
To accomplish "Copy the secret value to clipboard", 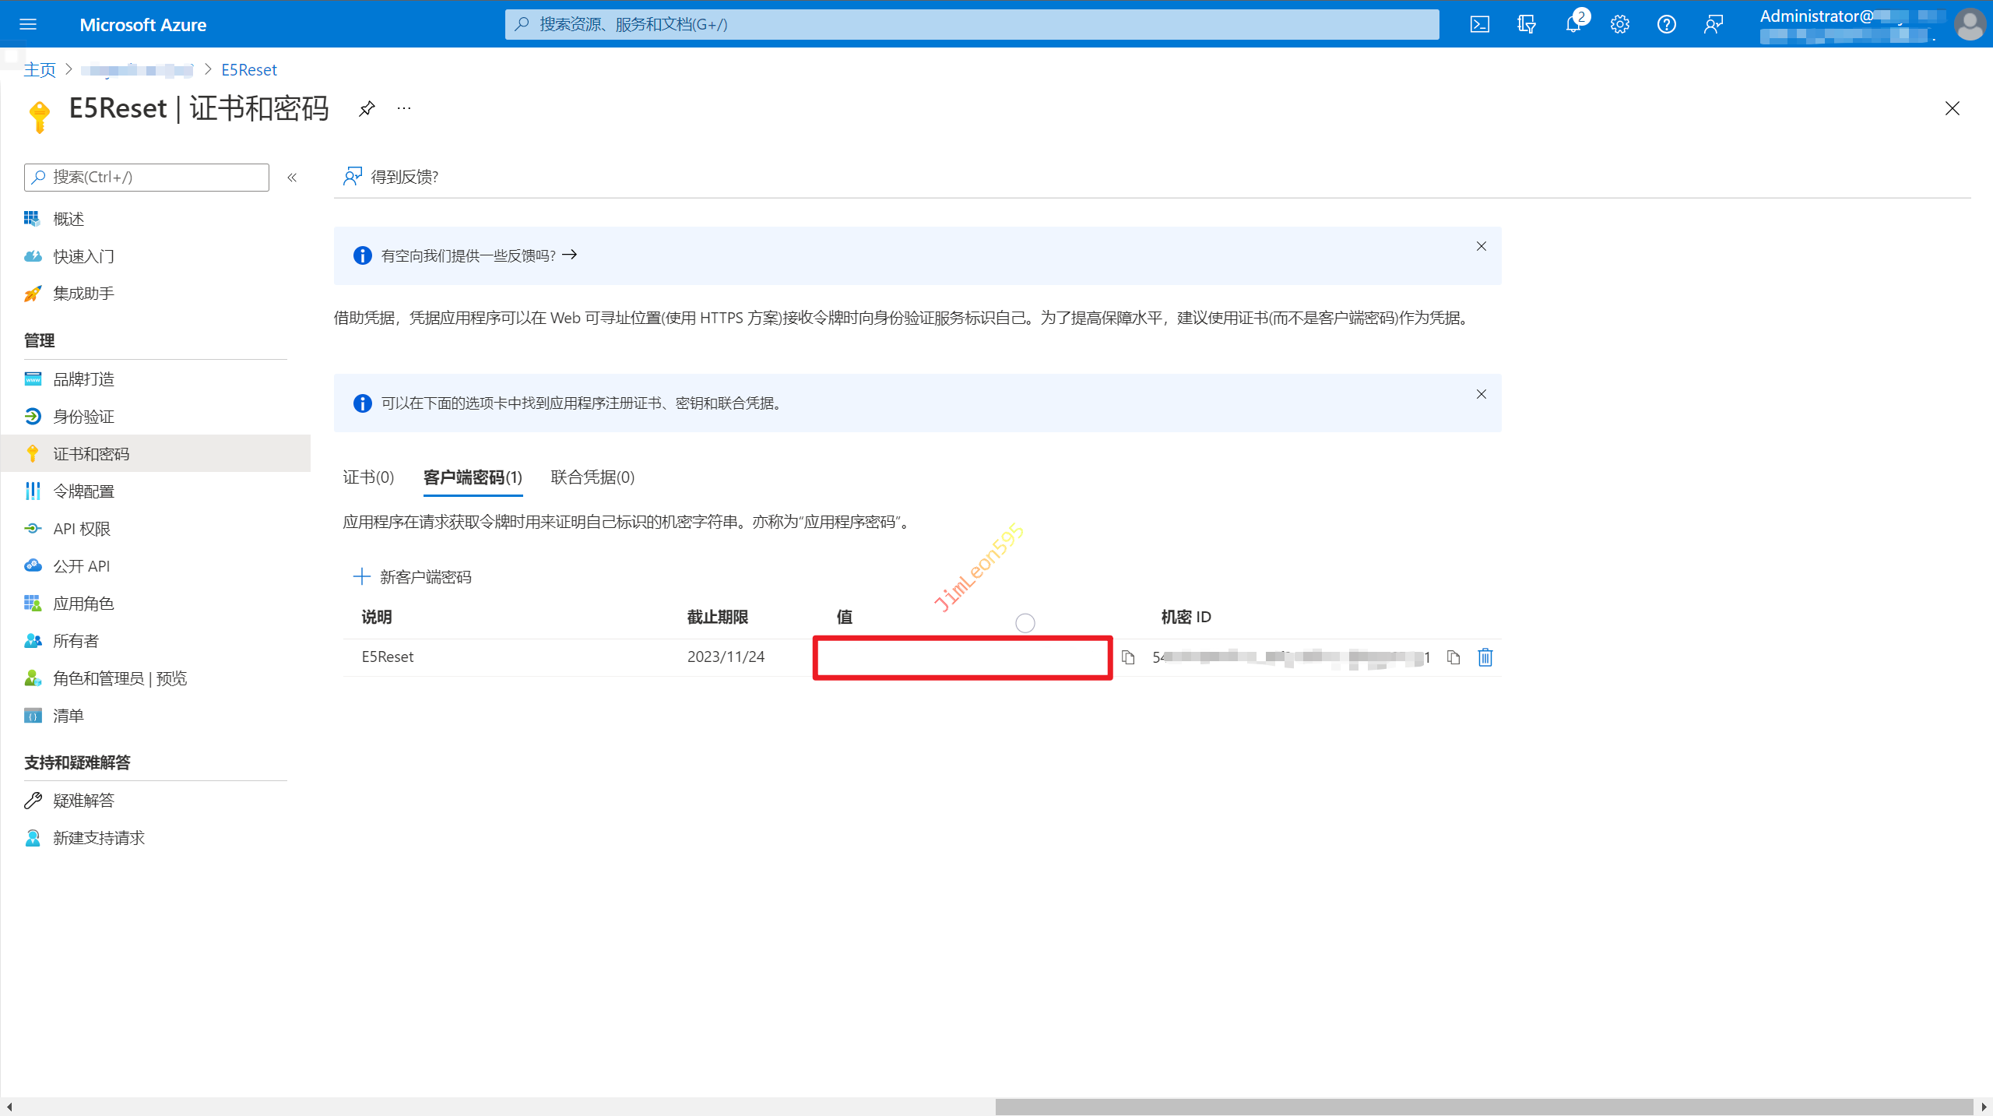I will point(1128,657).
